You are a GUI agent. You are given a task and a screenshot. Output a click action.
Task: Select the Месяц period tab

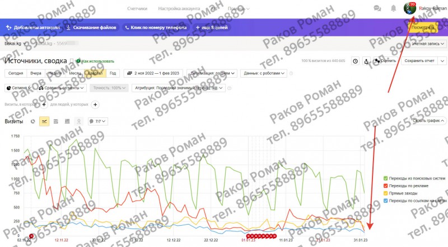click(75, 73)
